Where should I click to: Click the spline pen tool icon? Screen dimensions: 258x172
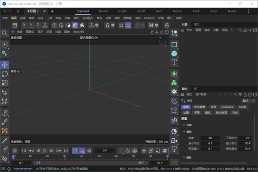tap(5, 113)
